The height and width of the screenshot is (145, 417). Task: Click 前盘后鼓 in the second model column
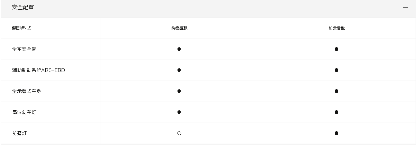tap(337, 28)
